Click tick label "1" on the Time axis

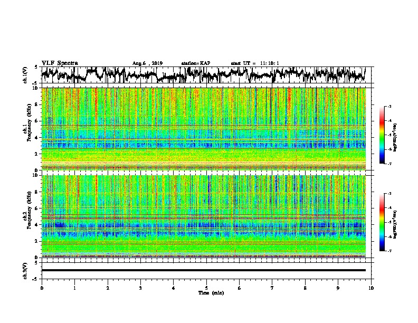(74, 288)
